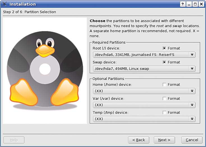This screenshot has height=147, width=206.
Task: Click the Back button
Action: point(139,140)
